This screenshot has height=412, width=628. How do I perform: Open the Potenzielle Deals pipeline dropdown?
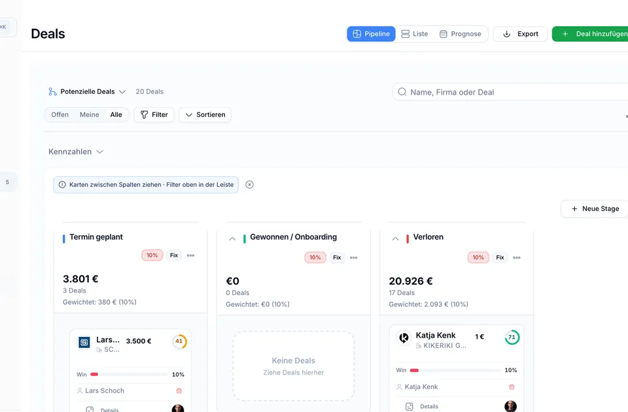(x=87, y=91)
